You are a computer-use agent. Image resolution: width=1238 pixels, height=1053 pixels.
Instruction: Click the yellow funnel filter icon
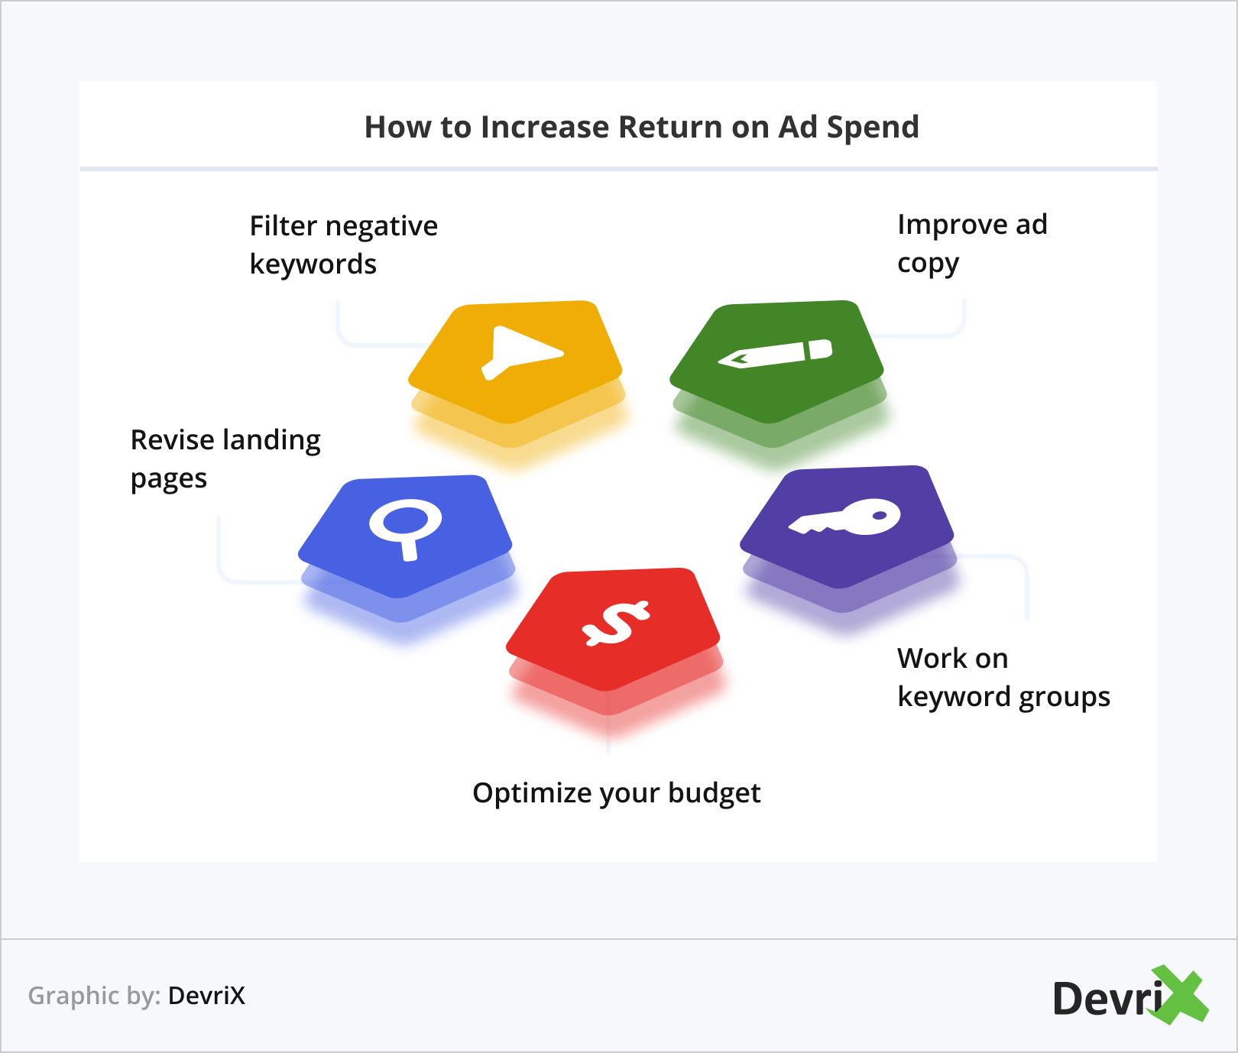point(522,352)
